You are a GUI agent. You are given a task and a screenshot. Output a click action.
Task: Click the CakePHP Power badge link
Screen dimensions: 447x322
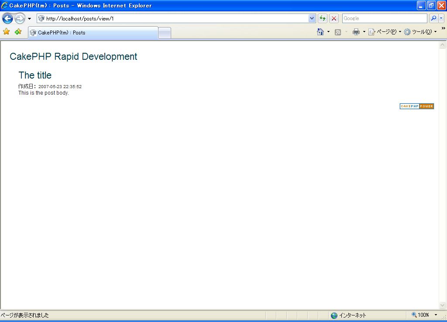click(416, 106)
